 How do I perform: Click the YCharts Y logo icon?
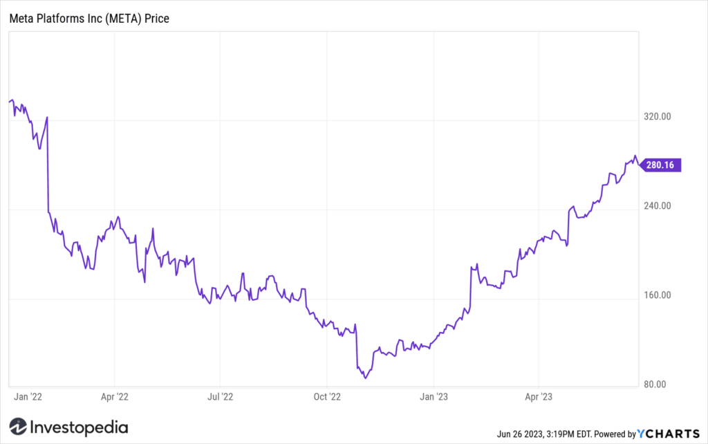point(641,434)
